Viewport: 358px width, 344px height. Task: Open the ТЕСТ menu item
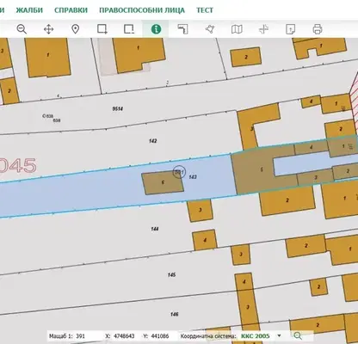click(x=205, y=10)
